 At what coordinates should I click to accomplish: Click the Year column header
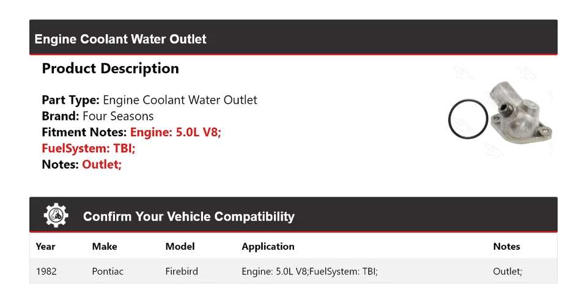(x=45, y=247)
